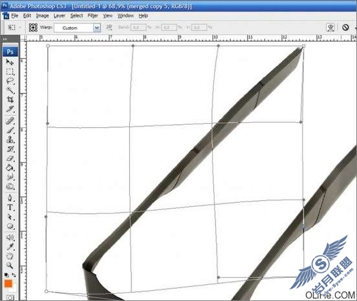Reset default foreground and background colors

tap(6, 275)
